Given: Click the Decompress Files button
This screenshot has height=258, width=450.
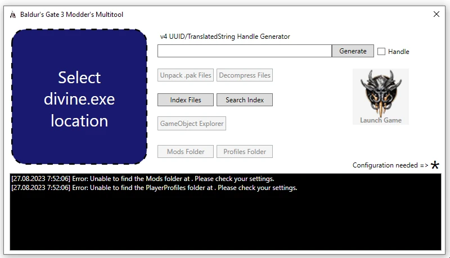Looking at the screenshot, I should coord(245,75).
